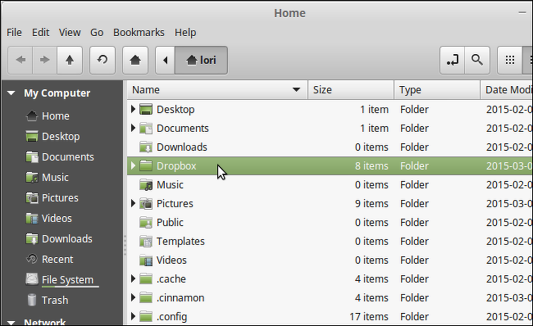The image size is (533, 326).
Task: Click the Downloads folder icon in list
Action: pyautogui.click(x=146, y=147)
